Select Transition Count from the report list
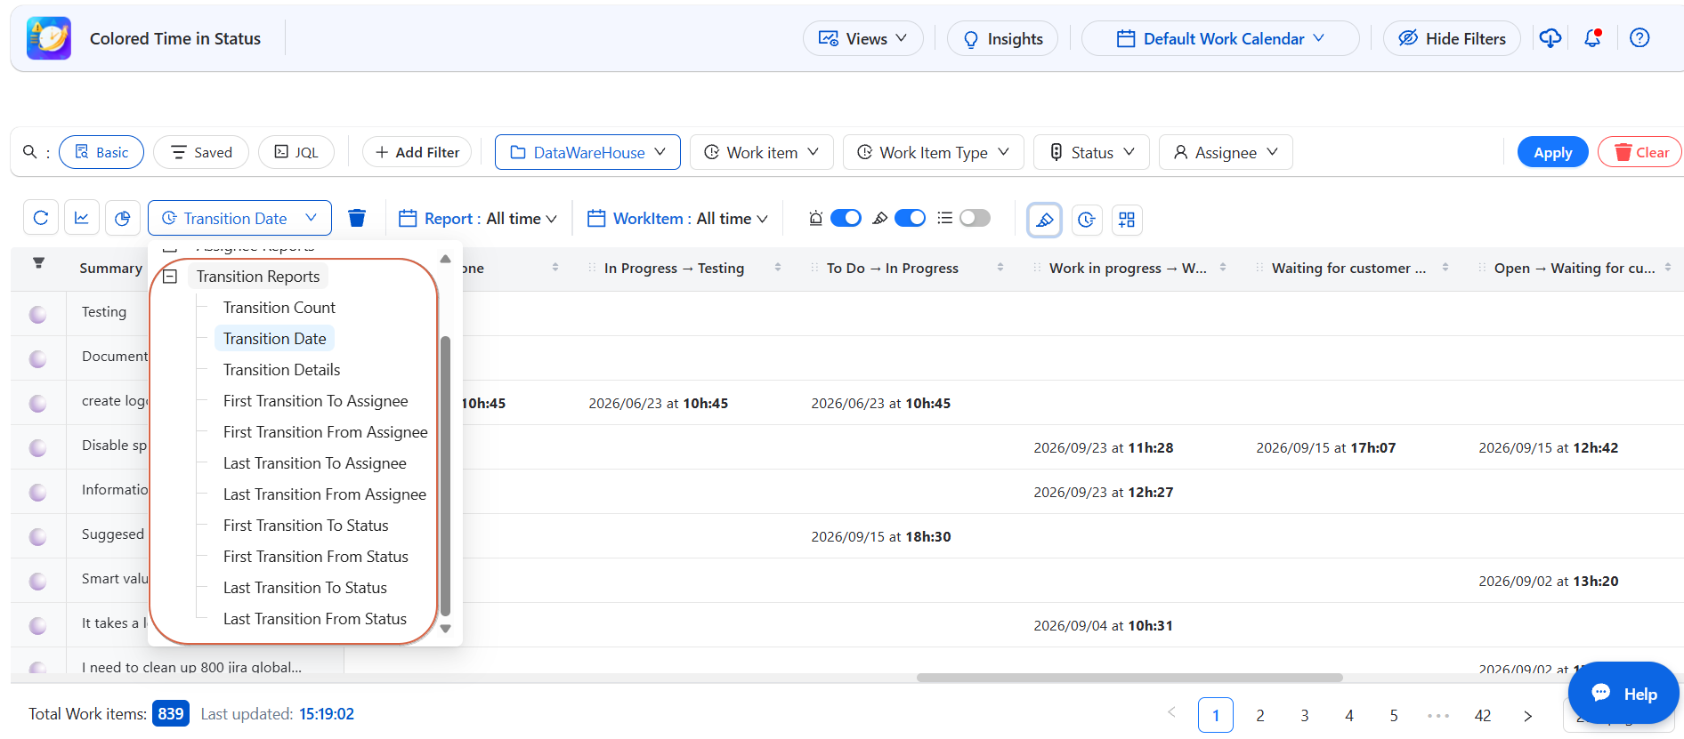The height and width of the screenshot is (739, 1684). (279, 308)
